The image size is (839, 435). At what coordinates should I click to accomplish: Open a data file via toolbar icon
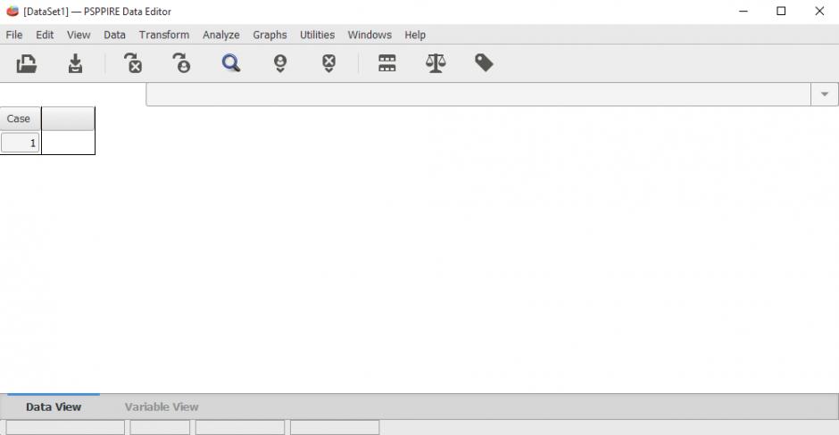click(x=26, y=63)
